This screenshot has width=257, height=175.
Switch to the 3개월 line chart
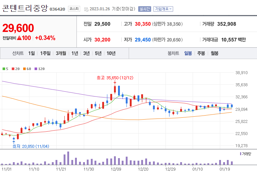pyautogui.click(x=61, y=53)
